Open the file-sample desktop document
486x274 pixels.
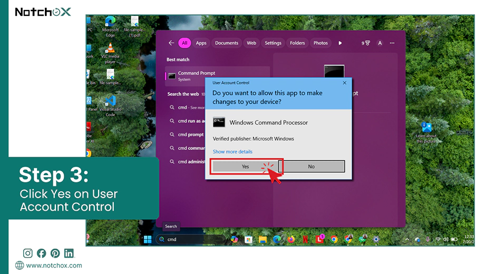[x=110, y=77]
